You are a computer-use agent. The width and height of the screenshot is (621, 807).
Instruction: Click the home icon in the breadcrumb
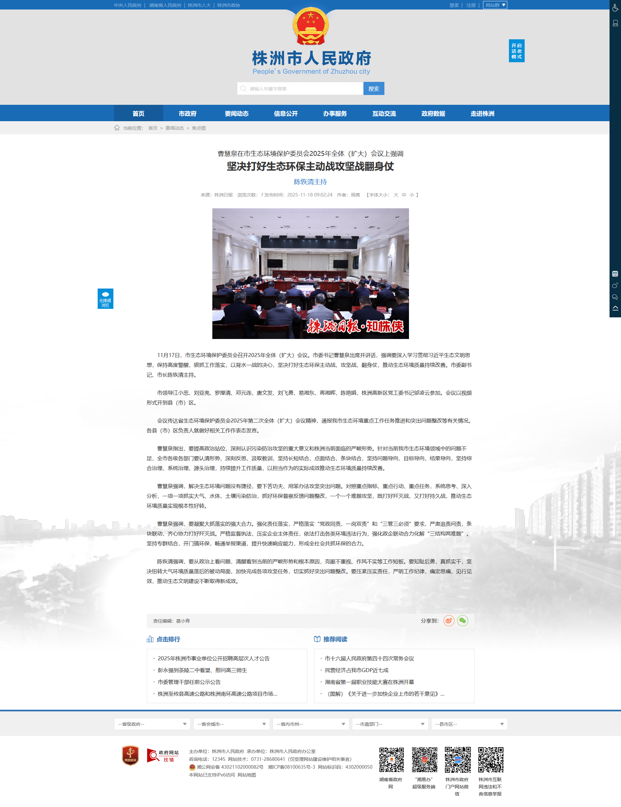pos(117,128)
